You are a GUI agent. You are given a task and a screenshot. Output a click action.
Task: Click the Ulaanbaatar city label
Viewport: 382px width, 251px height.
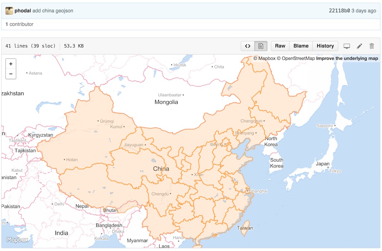pos(170,95)
